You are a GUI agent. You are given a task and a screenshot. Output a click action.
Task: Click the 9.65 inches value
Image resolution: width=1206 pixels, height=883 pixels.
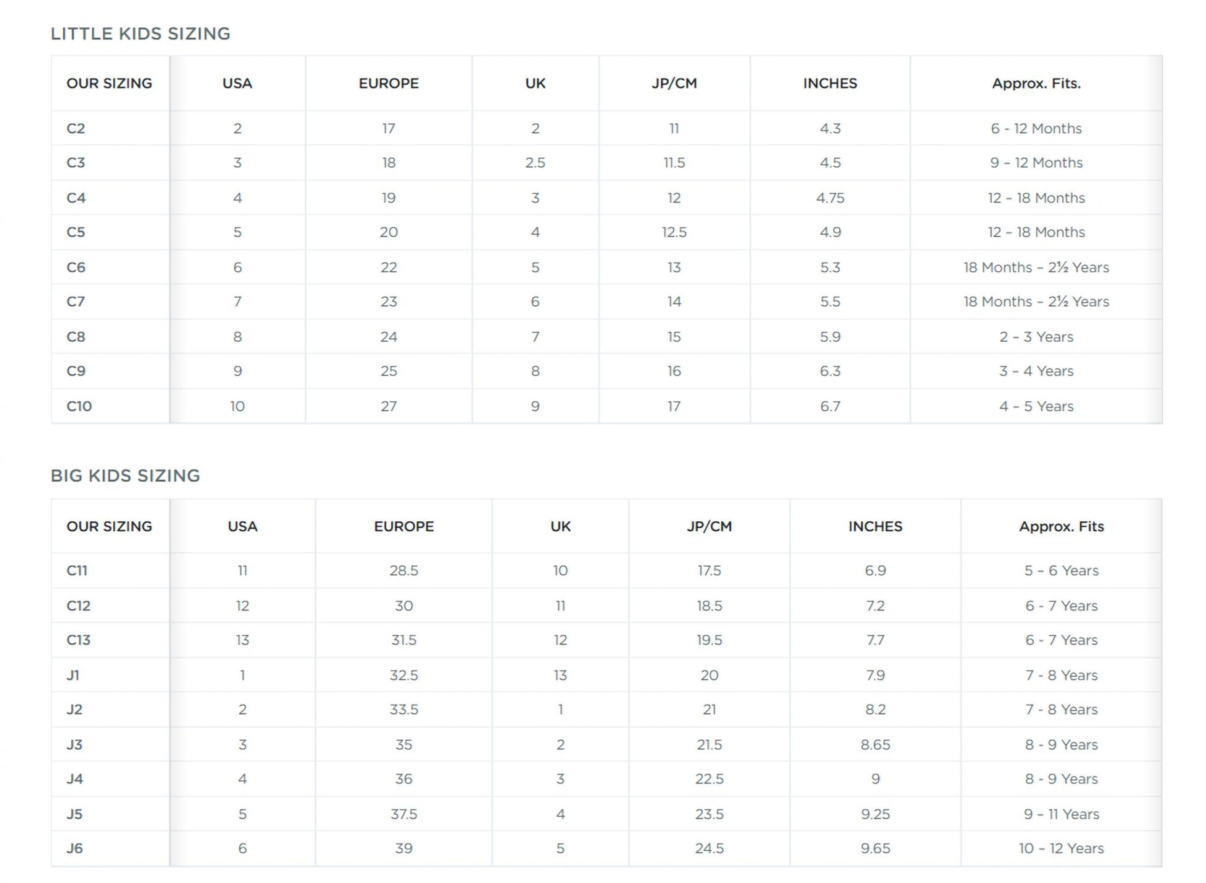coord(875,848)
